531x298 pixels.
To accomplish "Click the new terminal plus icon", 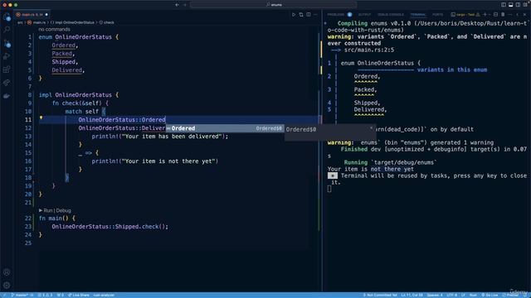I will (485, 15).
